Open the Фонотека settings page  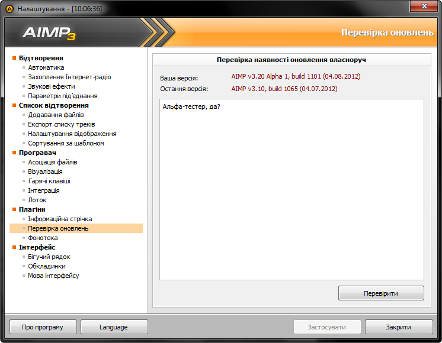tap(43, 238)
